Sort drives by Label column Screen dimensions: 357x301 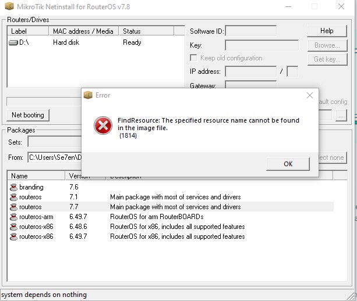[x=28, y=31]
